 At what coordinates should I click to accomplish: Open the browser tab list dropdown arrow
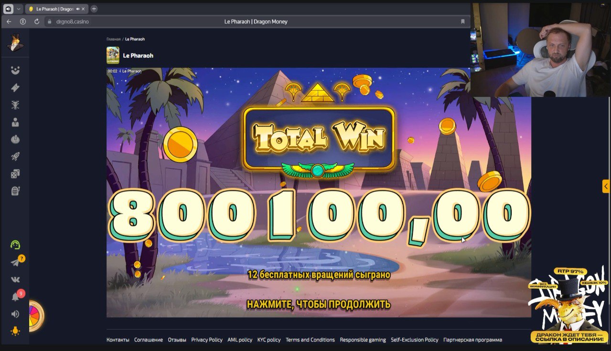[19, 9]
